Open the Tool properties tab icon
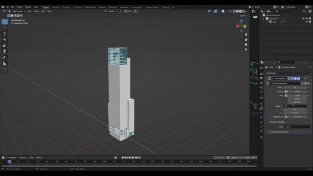This screenshot has height=176, width=313. point(261,68)
